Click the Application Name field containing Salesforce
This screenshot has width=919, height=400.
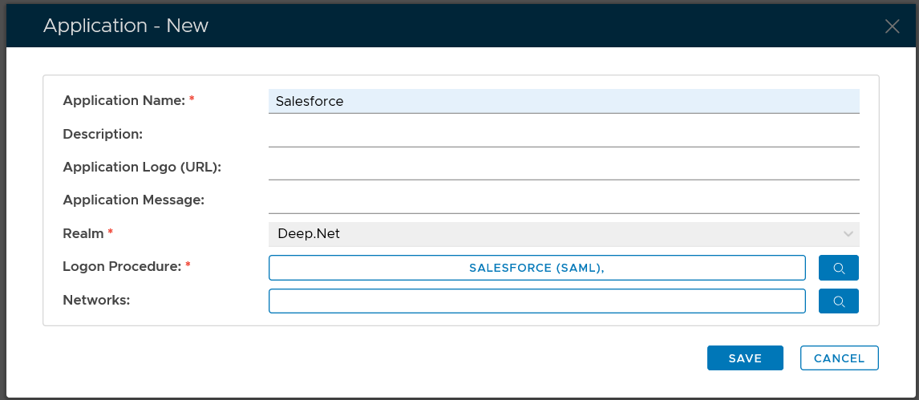tap(563, 101)
